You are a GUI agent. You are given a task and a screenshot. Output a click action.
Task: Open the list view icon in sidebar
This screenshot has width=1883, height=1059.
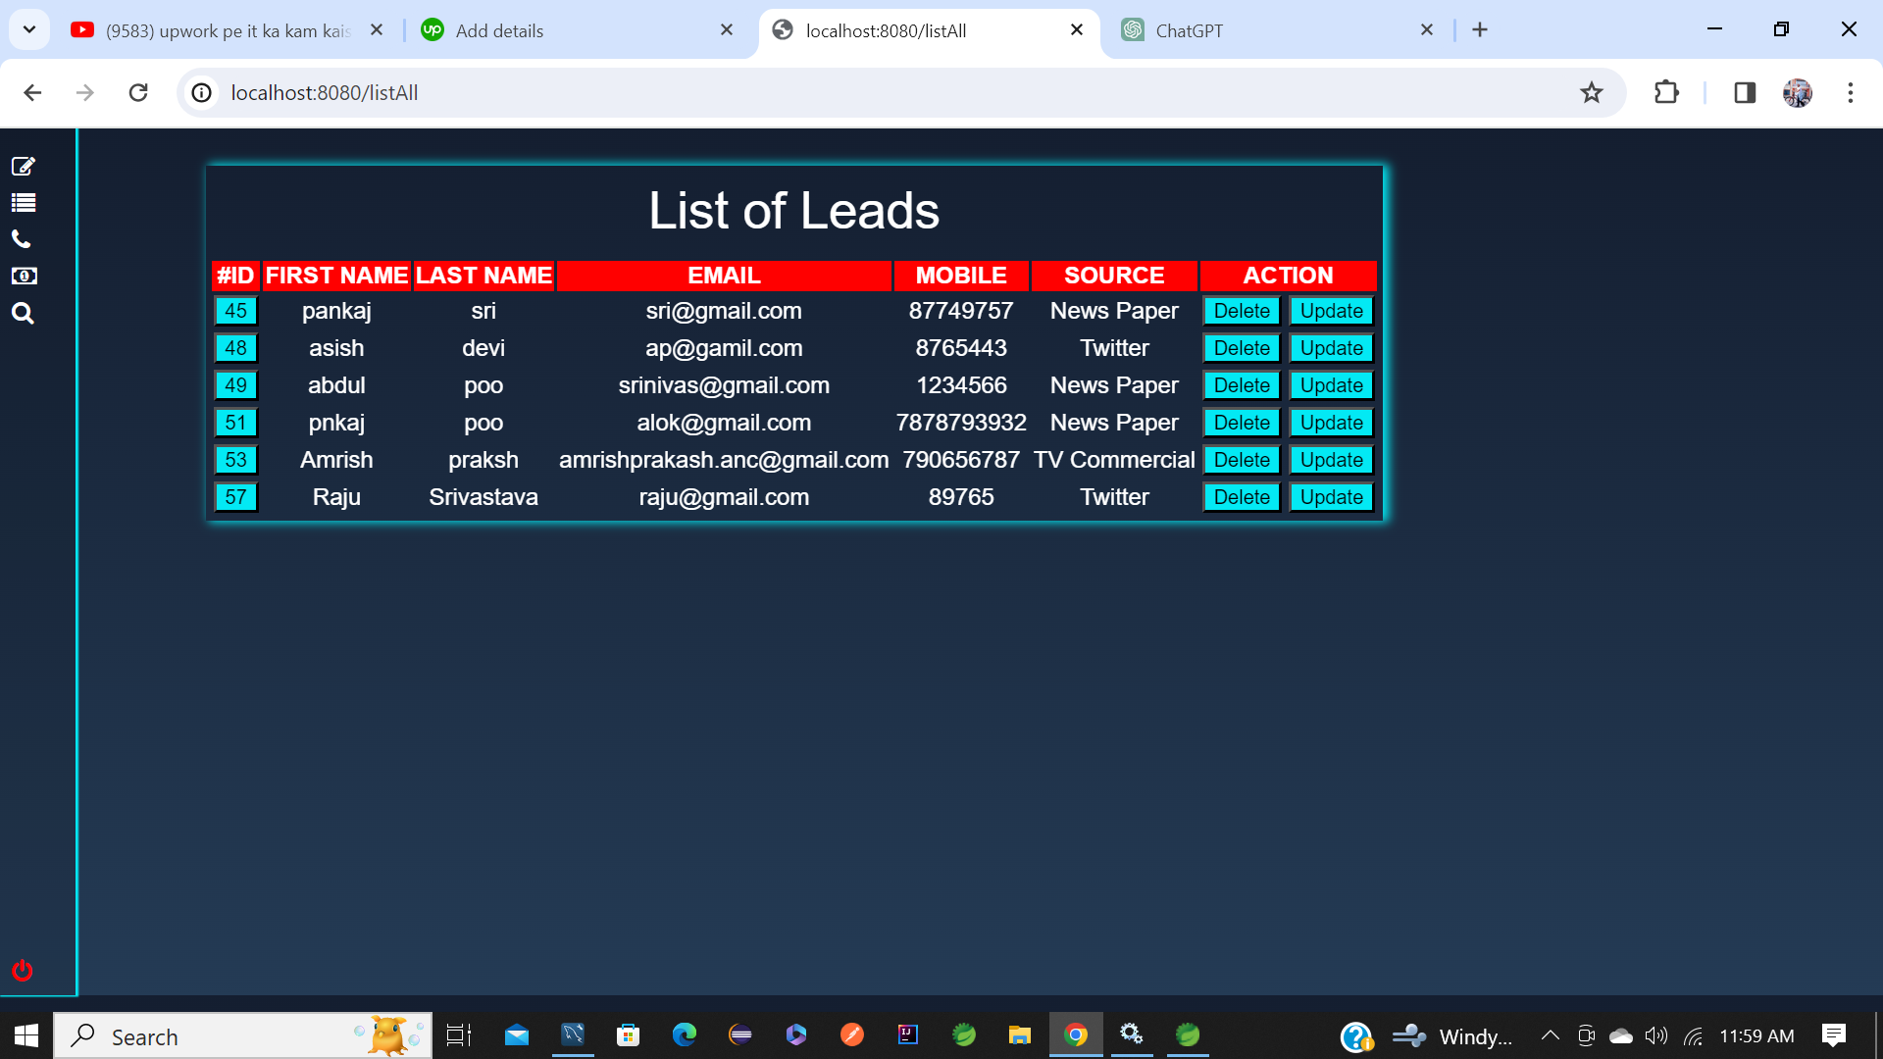pos(24,203)
